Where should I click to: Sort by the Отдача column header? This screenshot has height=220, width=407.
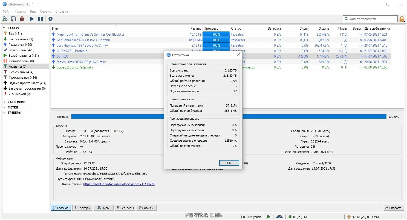(x=320, y=28)
